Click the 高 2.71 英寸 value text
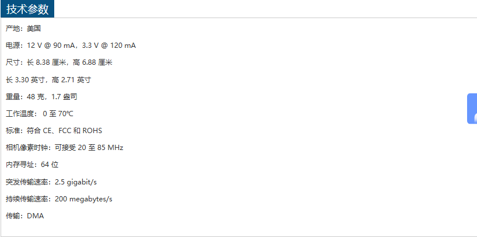This screenshot has width=477, height=237. pyautogui.click(x=72, y=80)
